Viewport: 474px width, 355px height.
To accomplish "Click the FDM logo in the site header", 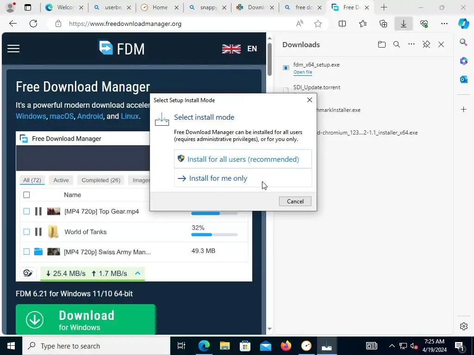I will [x=122, y=48].
